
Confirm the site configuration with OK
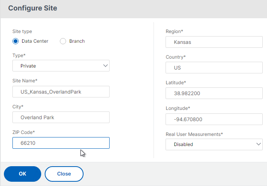23,174
